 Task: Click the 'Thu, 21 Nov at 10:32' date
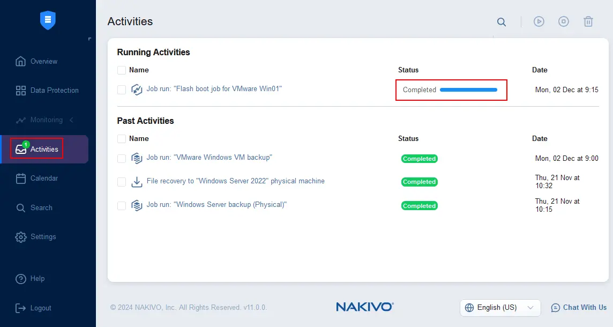point(557,182)
